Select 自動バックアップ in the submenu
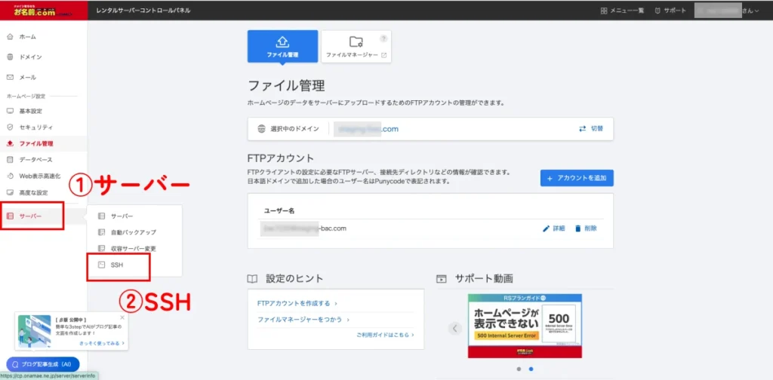 [x=133, y=232]
